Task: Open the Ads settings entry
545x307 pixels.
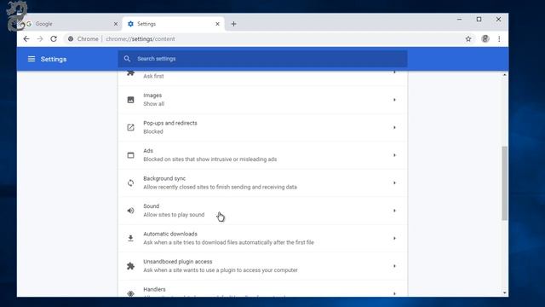Action: tap(263, 155)
